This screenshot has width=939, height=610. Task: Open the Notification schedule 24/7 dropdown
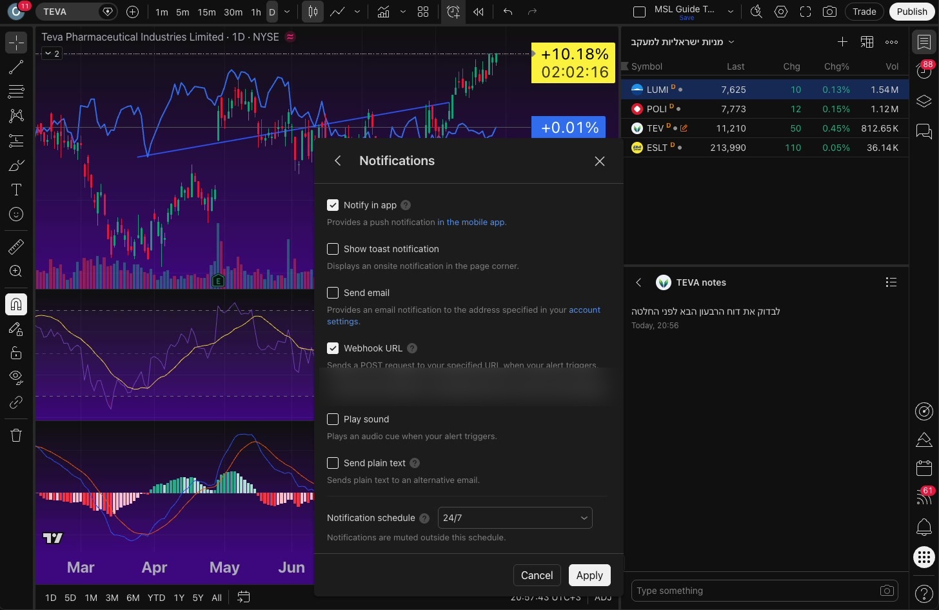click(x=515, y=518)
